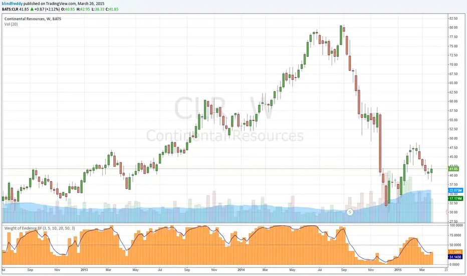Click the 'BATS:CLR 41.85' ticker text in header
This screenshot has height=276, width=467.
pyautogui.click(x=16, y=9)
